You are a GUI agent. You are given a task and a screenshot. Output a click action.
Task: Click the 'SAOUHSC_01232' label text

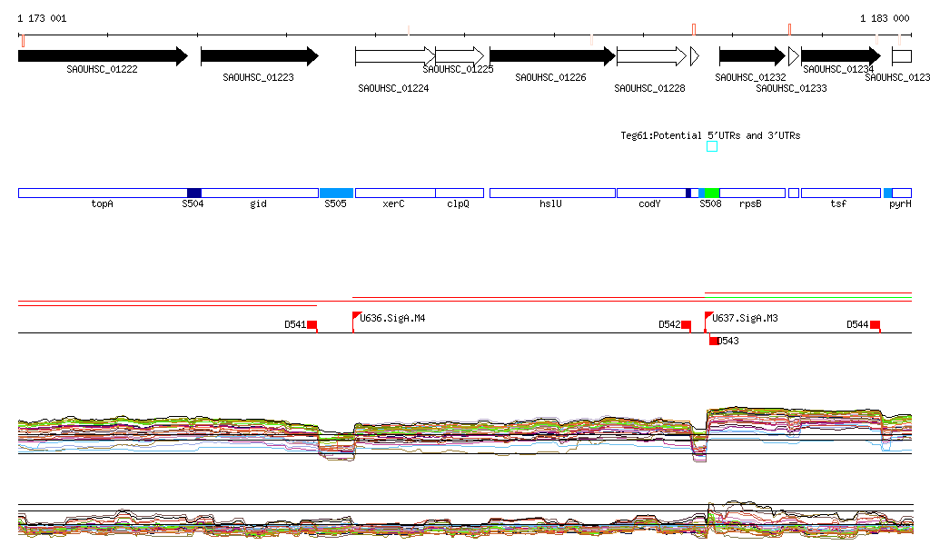click(x=750, y=77)
